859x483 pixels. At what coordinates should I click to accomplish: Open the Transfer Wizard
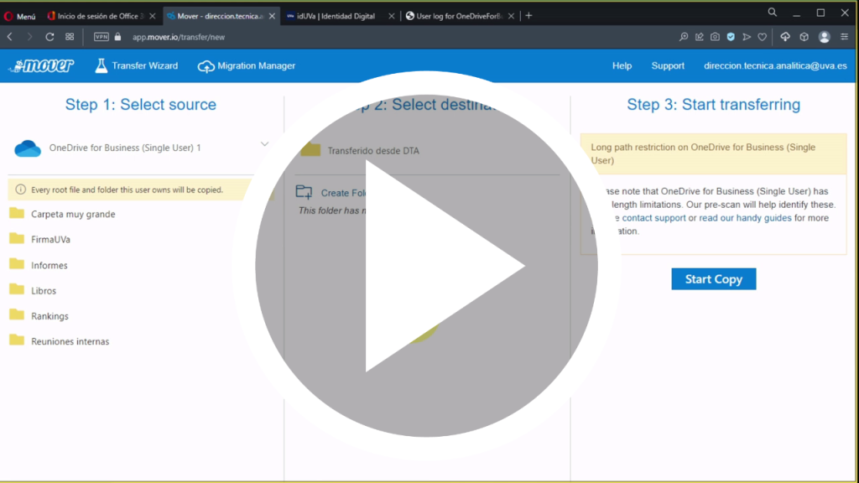pyautogui.click(x=135, y=65)
